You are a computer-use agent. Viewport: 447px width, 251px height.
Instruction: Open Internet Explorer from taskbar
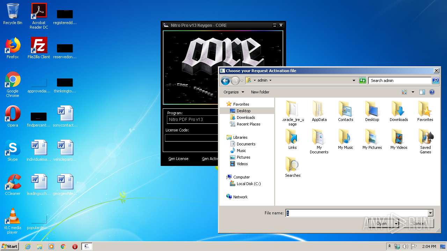pos(28,246)
